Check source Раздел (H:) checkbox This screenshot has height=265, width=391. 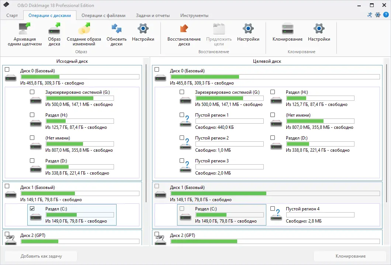point(32,115)
